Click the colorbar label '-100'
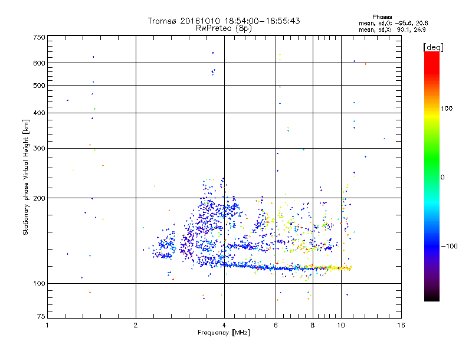 point(449,246)
